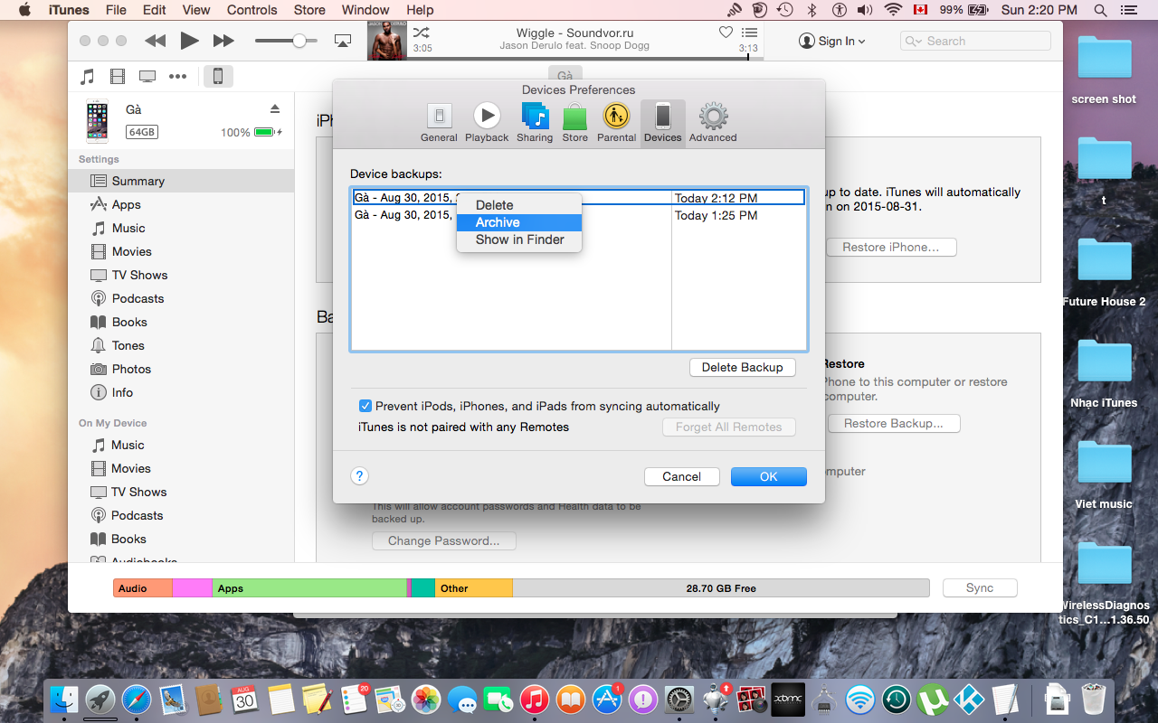This screenshot has width=1158, height=723.
Task: Skip to the previous track in iTunes
Action: click(x=156, y=41)
